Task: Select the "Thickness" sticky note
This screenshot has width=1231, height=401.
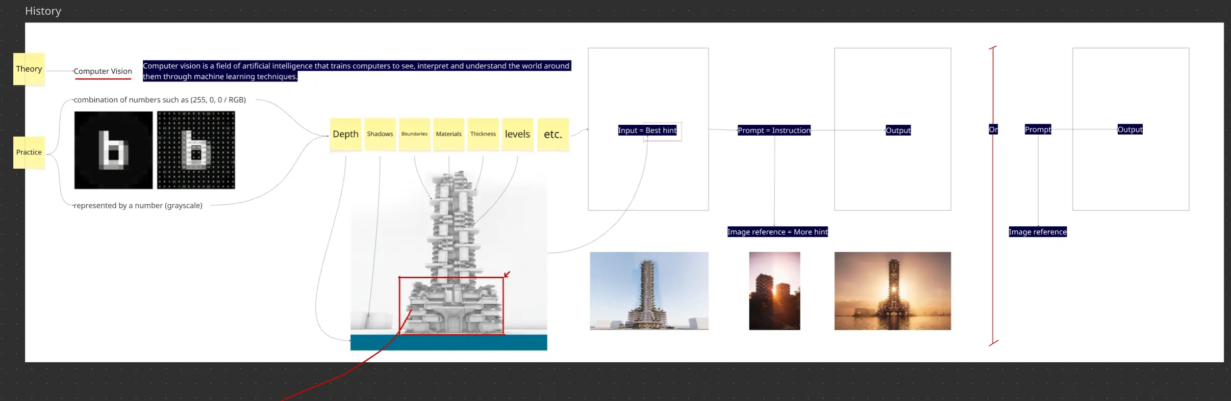Action: [x=483, y=135]
